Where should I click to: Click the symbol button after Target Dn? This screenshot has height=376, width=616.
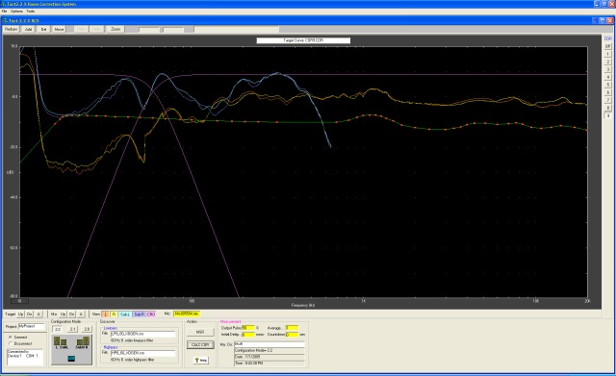38,314
